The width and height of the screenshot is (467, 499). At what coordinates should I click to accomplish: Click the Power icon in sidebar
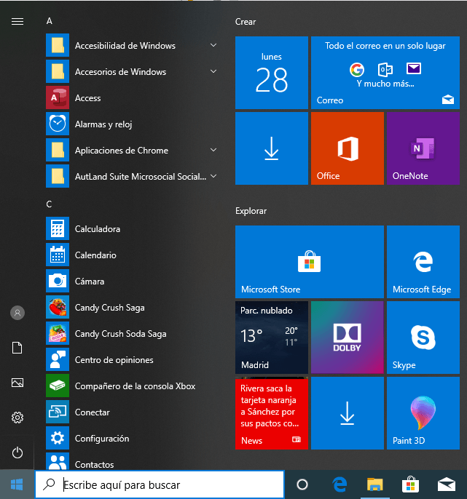(17, 452)
